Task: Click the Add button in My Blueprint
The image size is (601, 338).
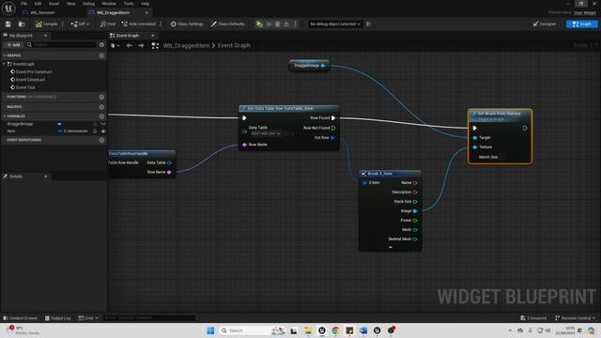Action: [13, 45]
